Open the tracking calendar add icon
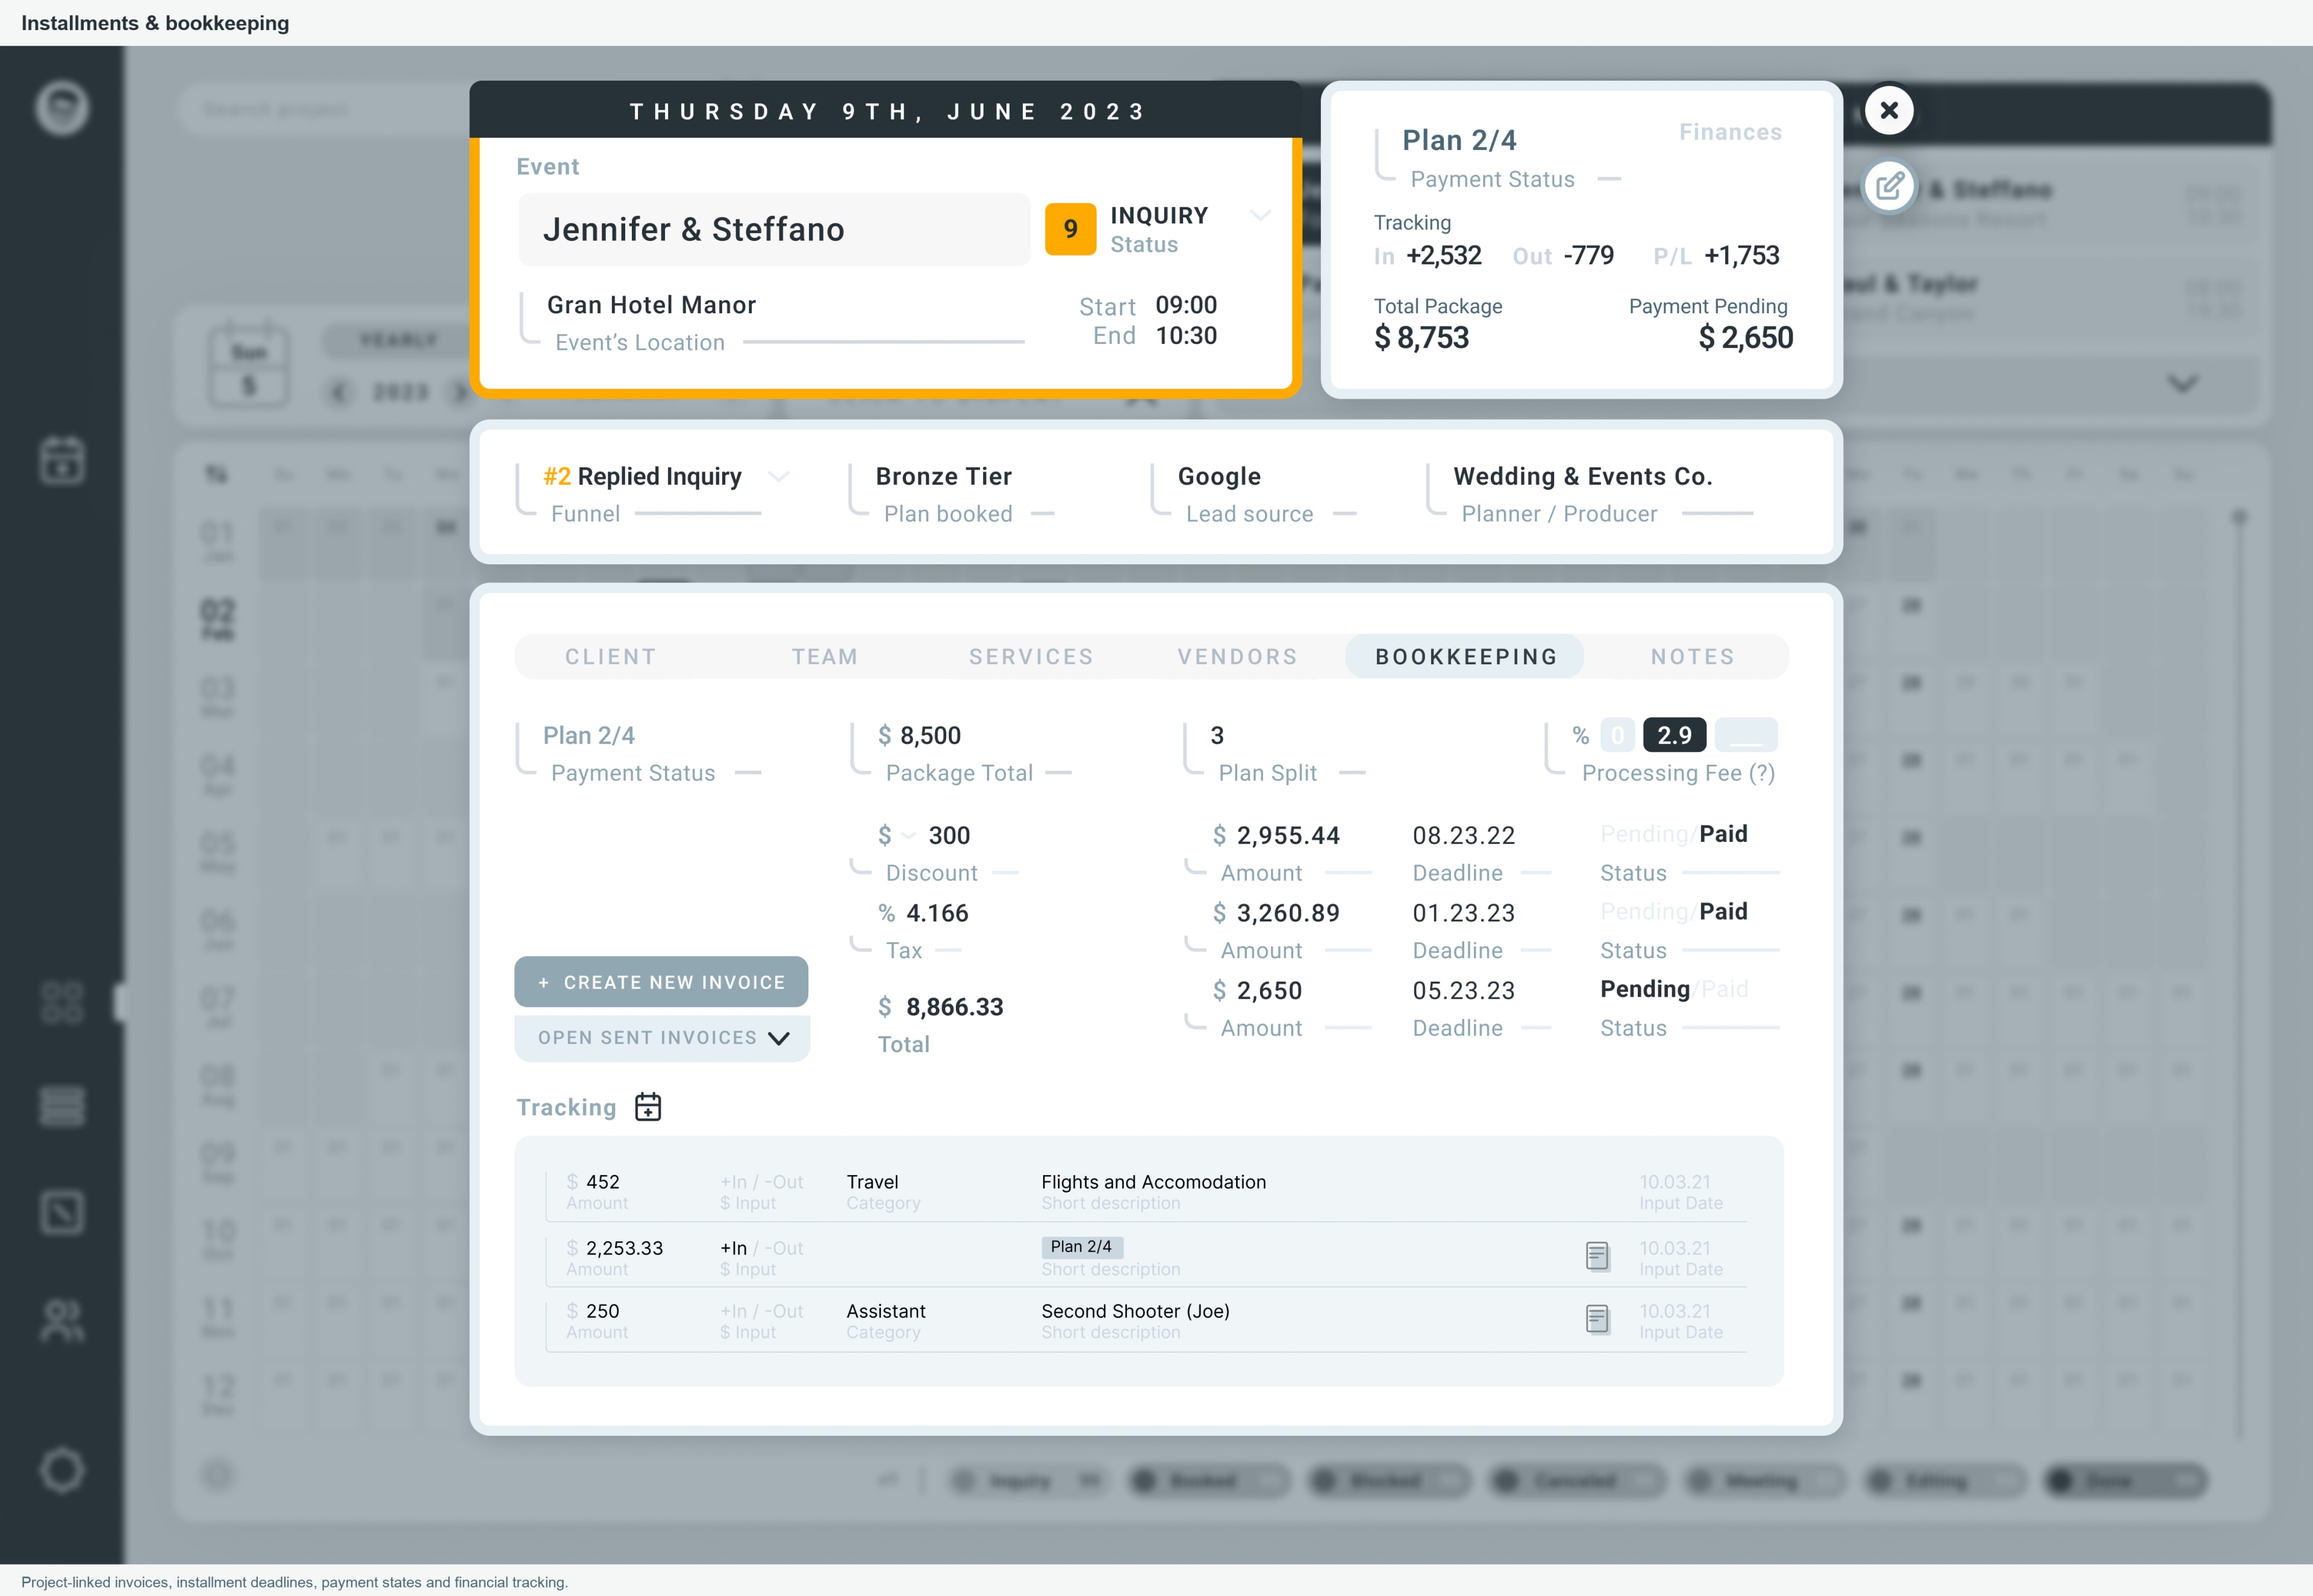 648,1106
